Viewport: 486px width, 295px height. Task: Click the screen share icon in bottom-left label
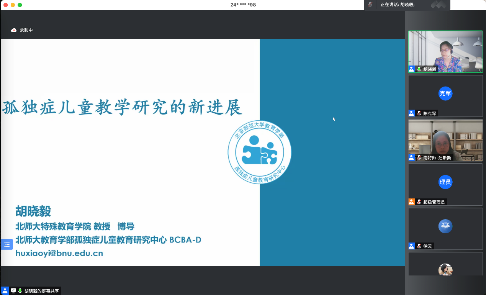(13, 291)
